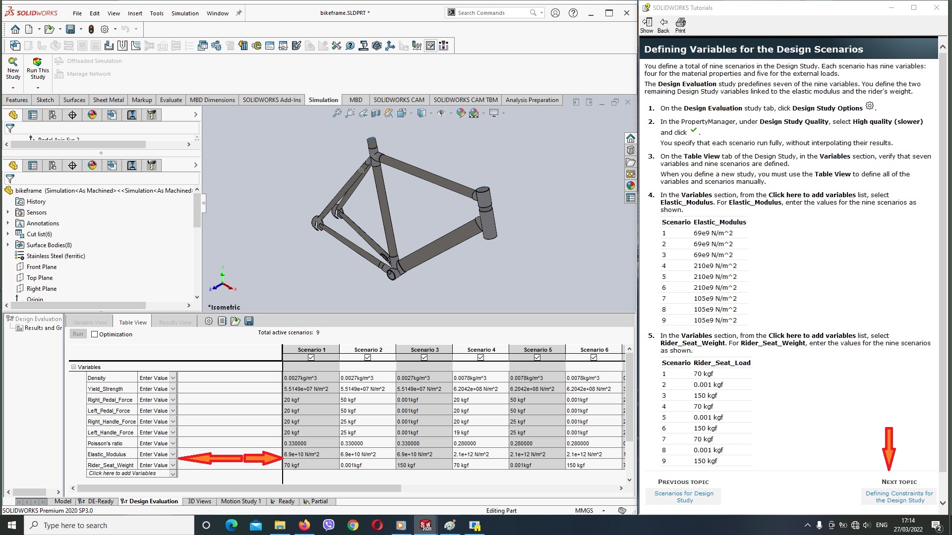Switch to the Evaluate ribbon tab
This screenshot has width=952, height=535.
[171, 100]
